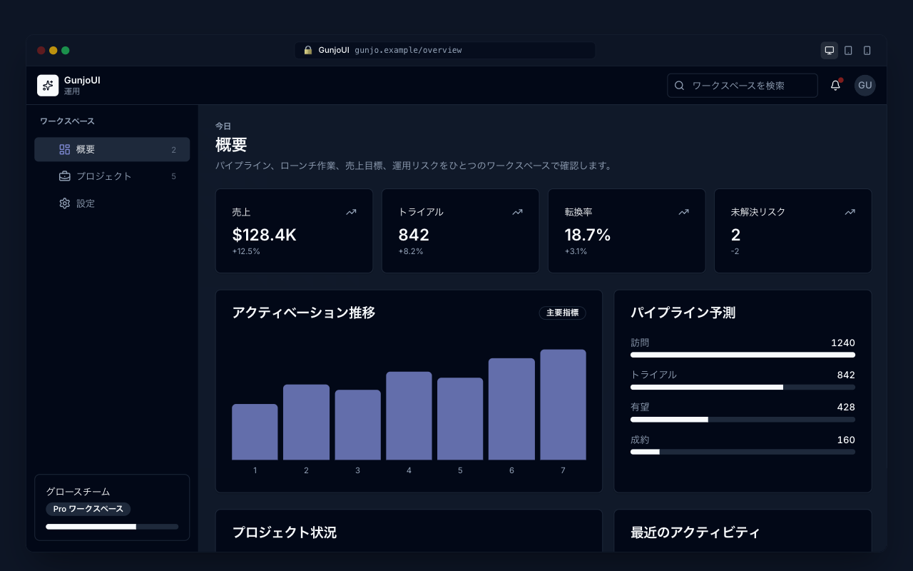This screenshot has height=571, width=913.
Task: Select the mobile phone preview icon
Action: [867, 51]
